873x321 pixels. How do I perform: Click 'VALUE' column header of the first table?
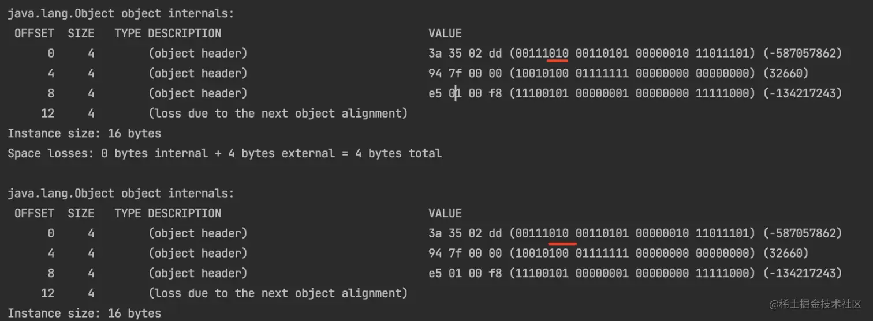[445, 33]
